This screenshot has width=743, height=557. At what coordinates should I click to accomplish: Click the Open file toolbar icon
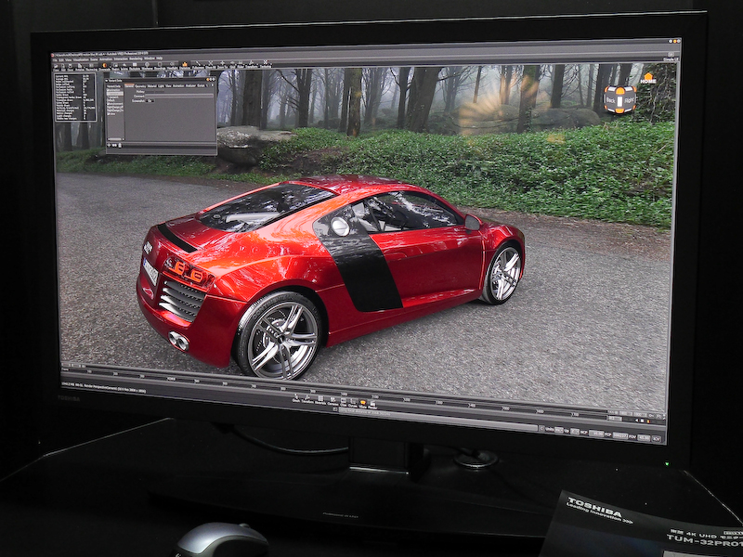click(x=56, y=66)
